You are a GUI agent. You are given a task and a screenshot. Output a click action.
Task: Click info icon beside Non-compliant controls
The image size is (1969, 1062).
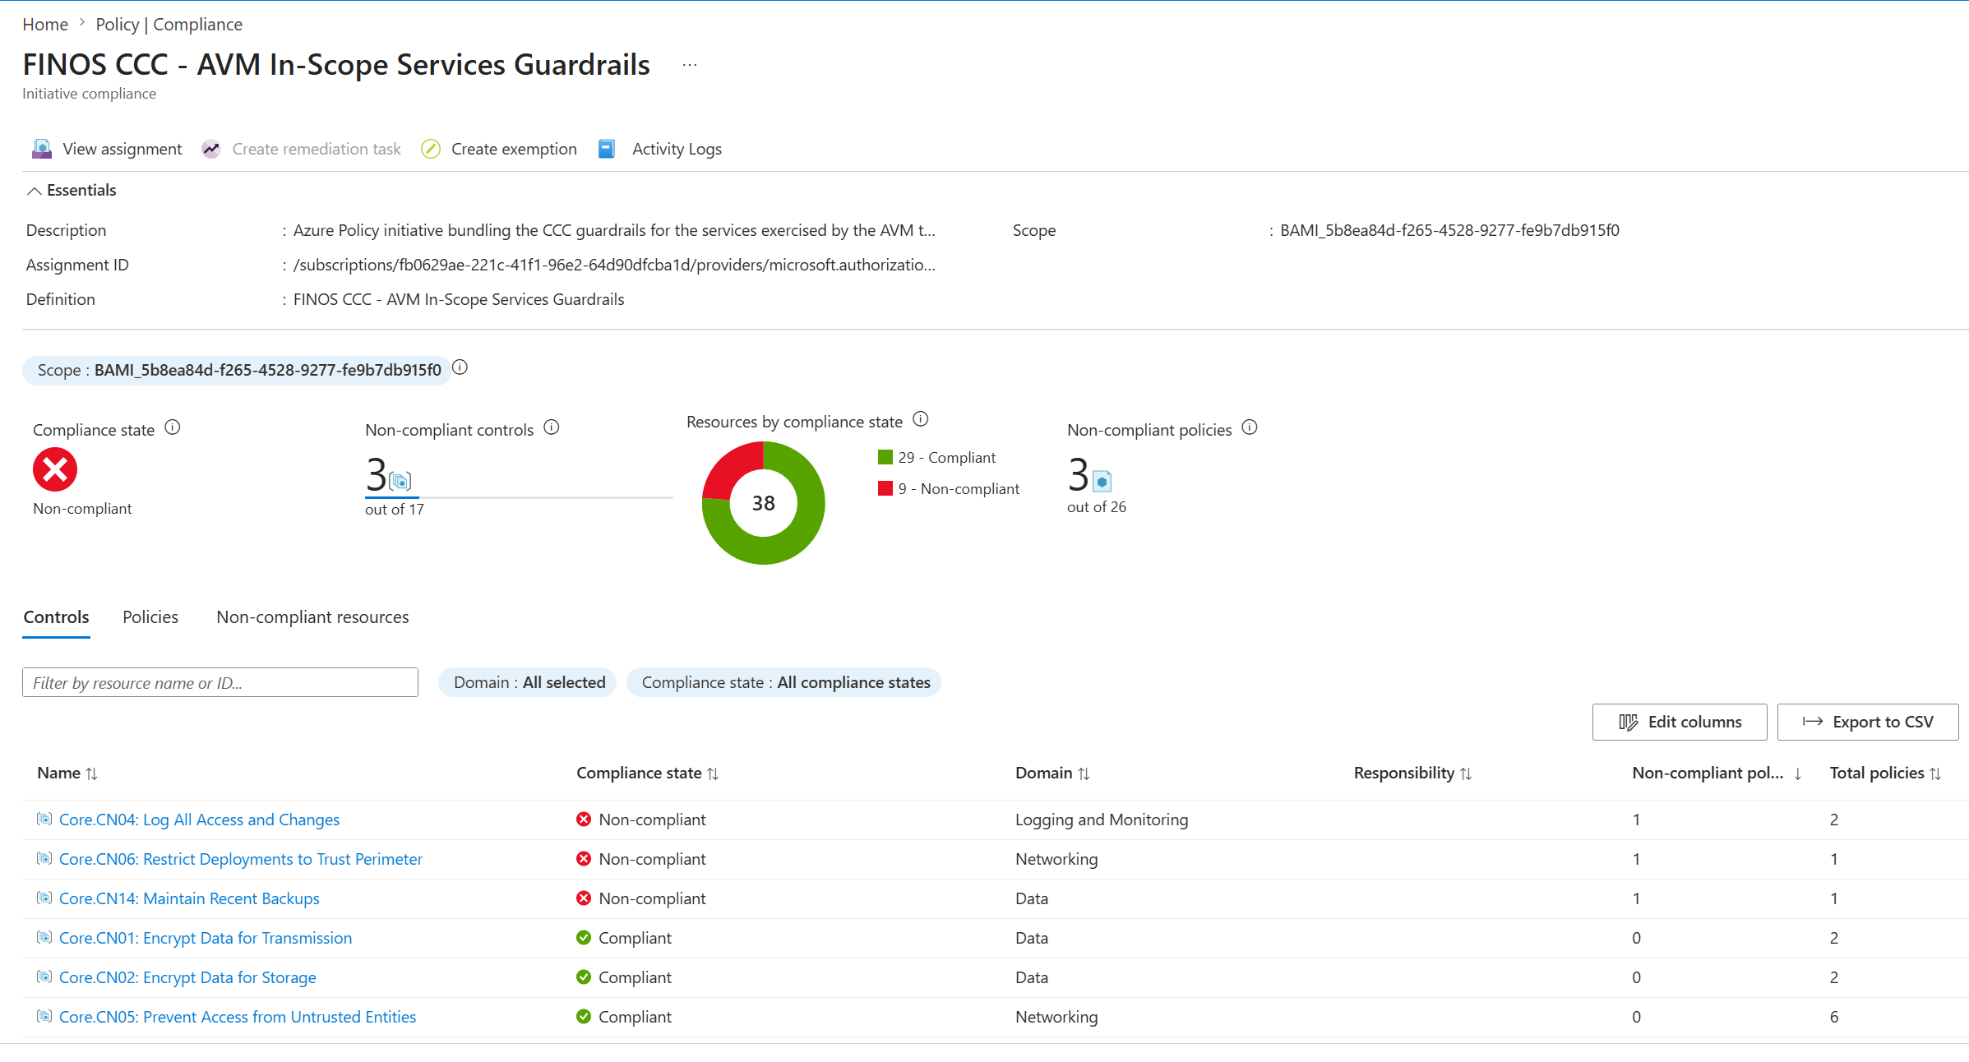click(552, 427)
